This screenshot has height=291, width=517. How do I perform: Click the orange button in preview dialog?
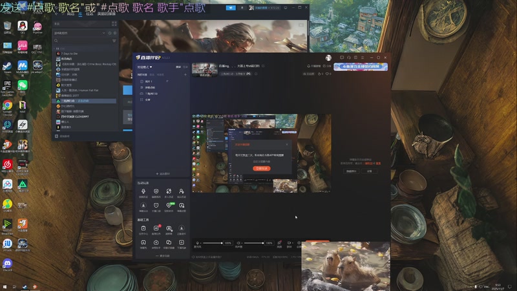tap(262, 168)
